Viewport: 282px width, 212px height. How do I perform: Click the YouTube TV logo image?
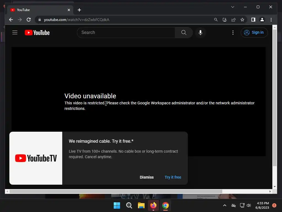pyautogui.click(x=36, y=158)
